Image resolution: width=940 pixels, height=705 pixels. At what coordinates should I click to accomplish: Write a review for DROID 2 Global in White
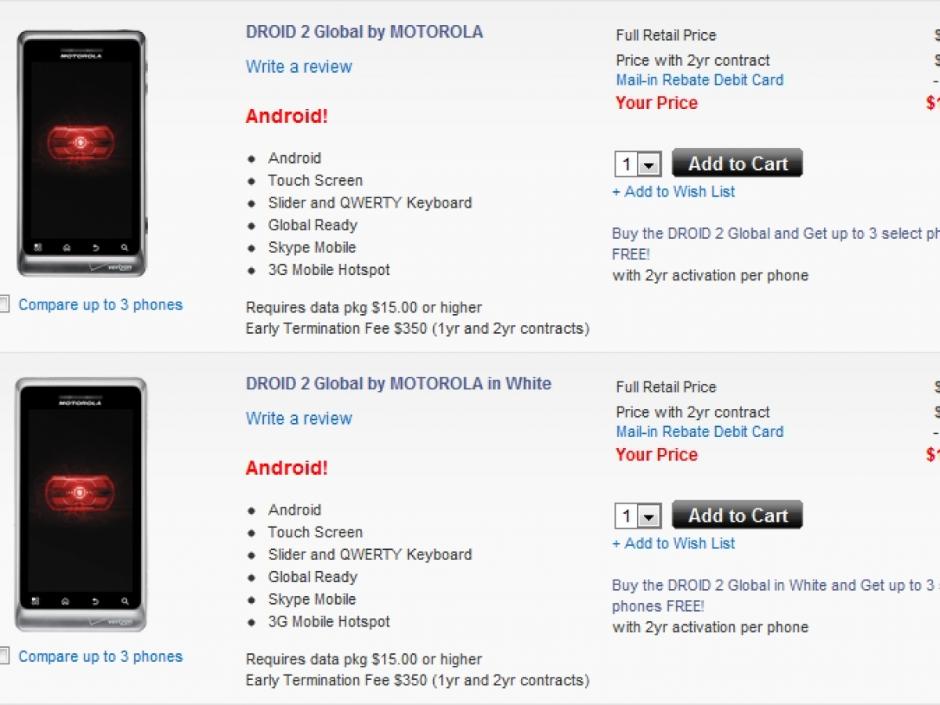[299, 418]
